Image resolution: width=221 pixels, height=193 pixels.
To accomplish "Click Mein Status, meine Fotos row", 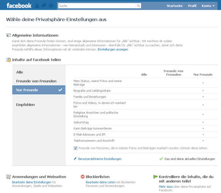I will click(x=146, y=83).
